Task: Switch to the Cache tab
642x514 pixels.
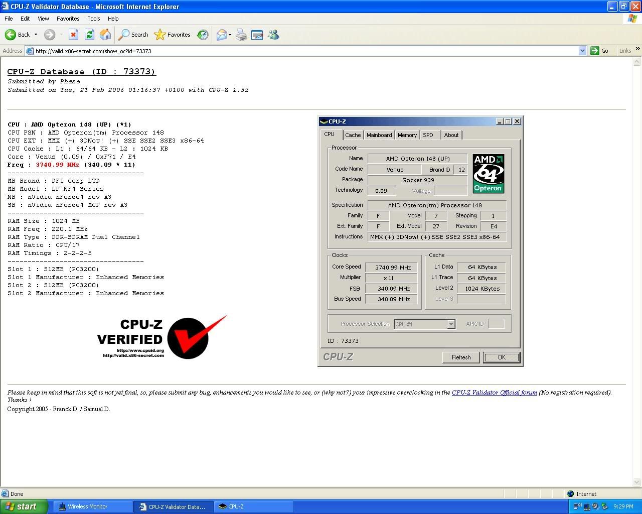Action: point(353,135)
